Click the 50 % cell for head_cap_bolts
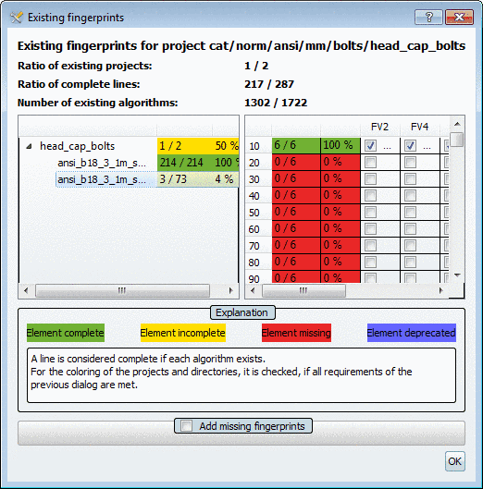The height and width of the screenshot is (489, 483). coord(226,146)
